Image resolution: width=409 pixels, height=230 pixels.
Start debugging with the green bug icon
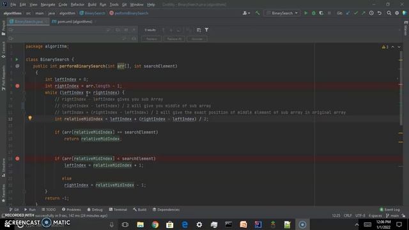(314, 13)
